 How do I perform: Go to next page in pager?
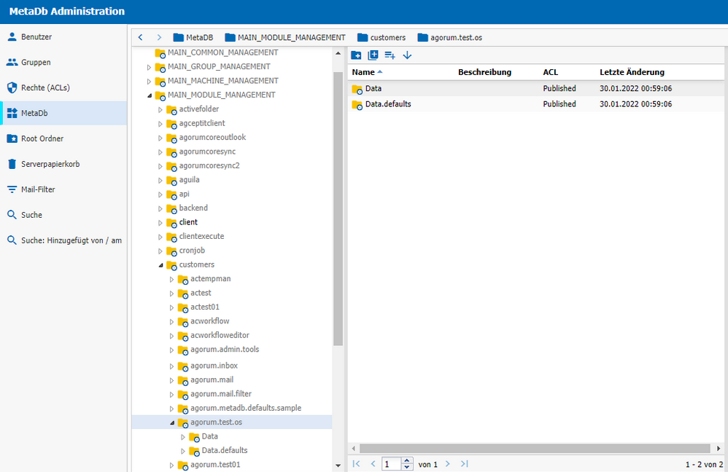click(448, 464)
